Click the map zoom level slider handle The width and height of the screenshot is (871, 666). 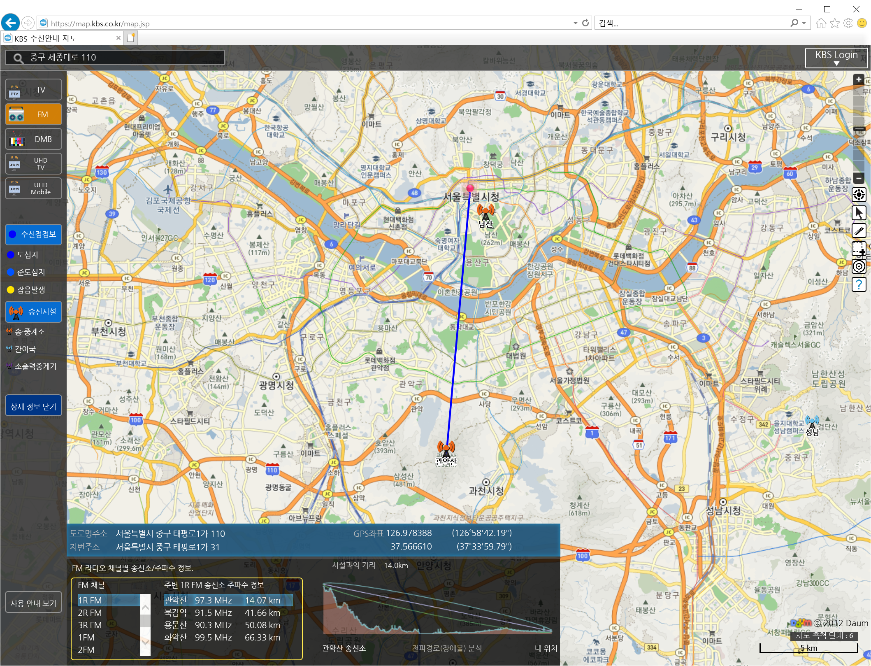[859, 129]
